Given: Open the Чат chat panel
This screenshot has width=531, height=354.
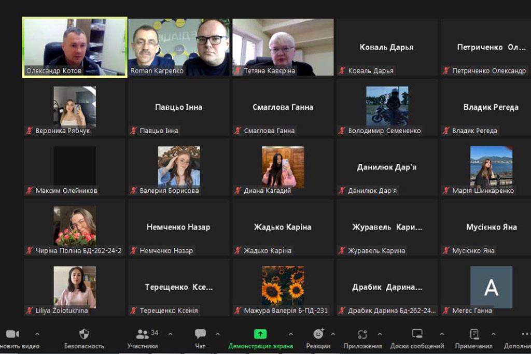Looking at the screenshot, I should point(200,334).
